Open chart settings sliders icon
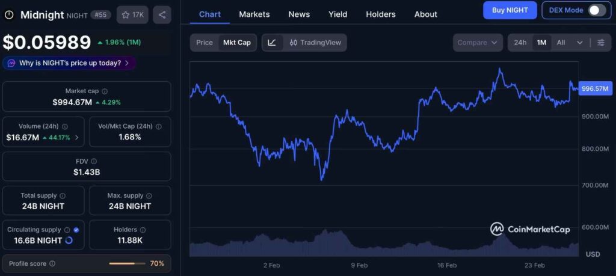This screenshot has width=616, height=276. pos(600,43)
